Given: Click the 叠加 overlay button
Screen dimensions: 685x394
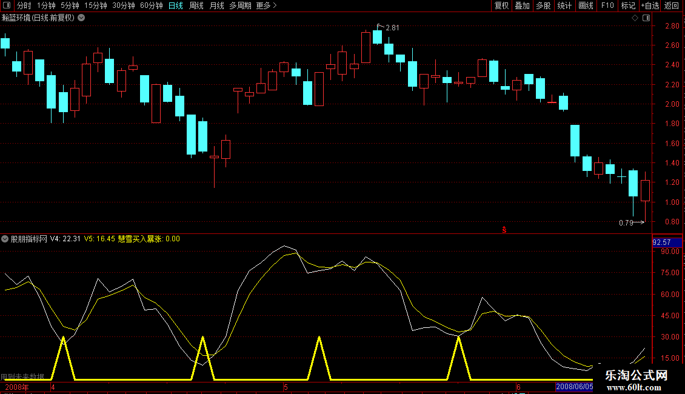Looking at the screenshot, I should point(522,5).
